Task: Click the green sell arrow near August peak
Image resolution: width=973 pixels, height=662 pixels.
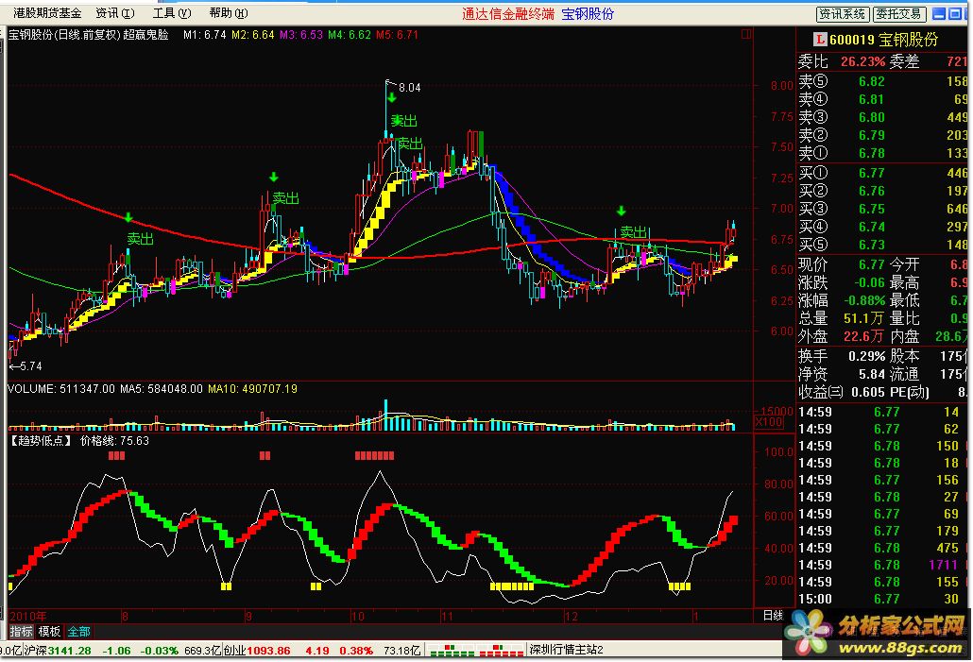Action: pyautogui.click(x=128, y=217)
